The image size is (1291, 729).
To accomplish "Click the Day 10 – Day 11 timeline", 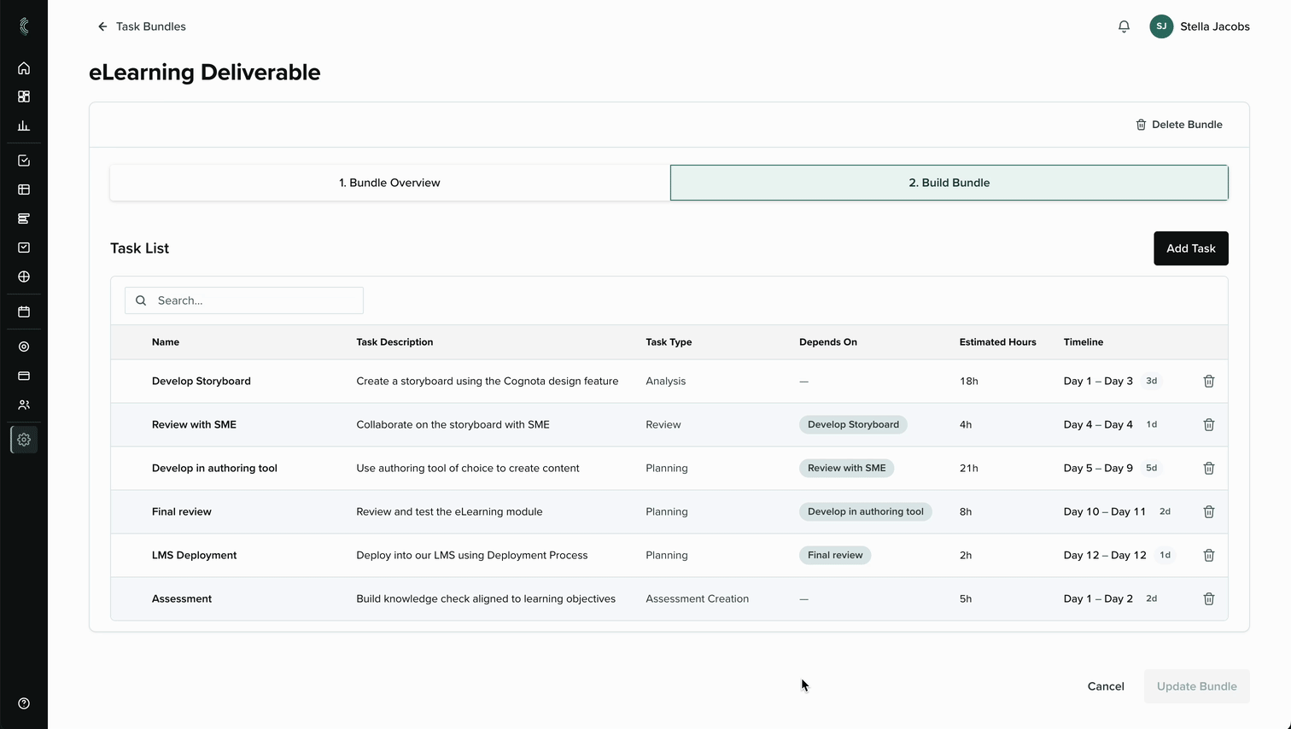I will [x=1105, y=511].
